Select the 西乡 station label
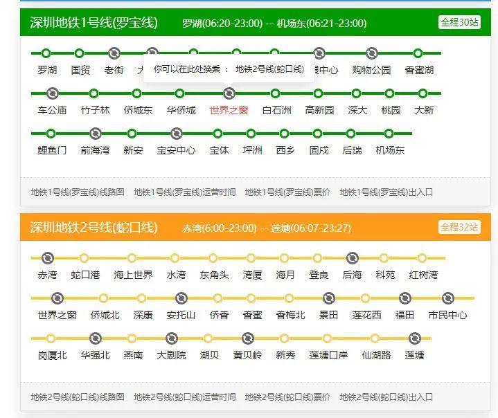498x418 pixels. (285, 150)
